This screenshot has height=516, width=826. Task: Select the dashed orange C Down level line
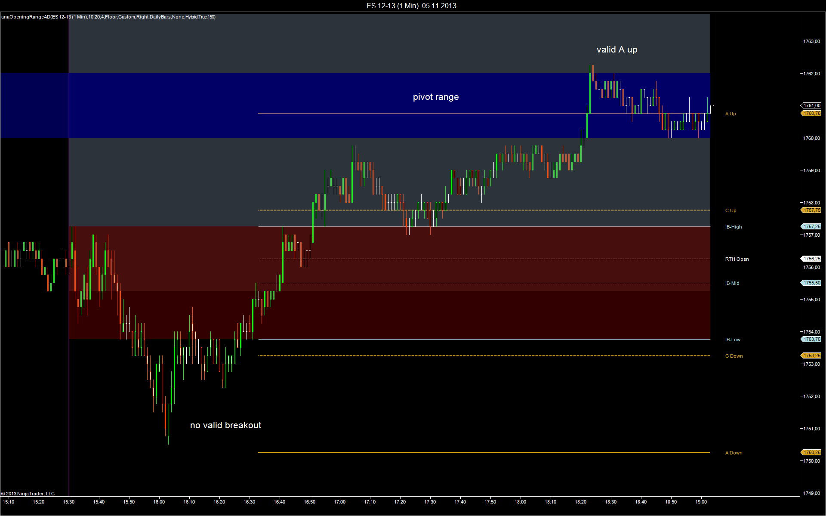coord(484,355)
